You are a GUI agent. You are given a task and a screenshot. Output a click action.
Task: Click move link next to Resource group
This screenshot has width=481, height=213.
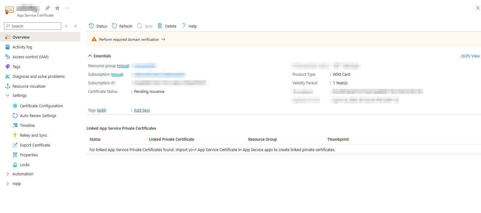[123, 66]
